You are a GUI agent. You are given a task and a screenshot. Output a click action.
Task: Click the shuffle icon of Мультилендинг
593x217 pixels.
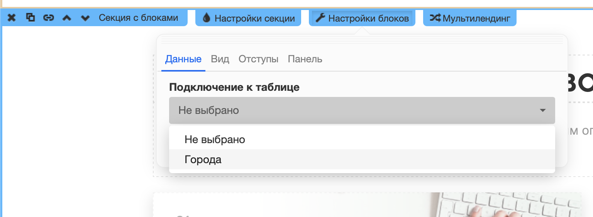[x=435, y=18]
